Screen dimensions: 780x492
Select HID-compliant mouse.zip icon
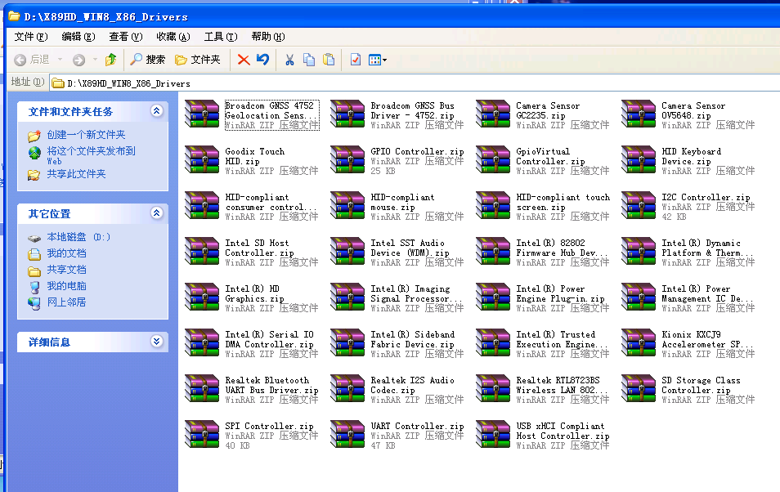pyautogui.click(x=347, y=205)
